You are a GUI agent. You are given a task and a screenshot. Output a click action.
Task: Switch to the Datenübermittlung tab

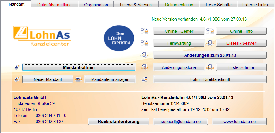point(54,5)
